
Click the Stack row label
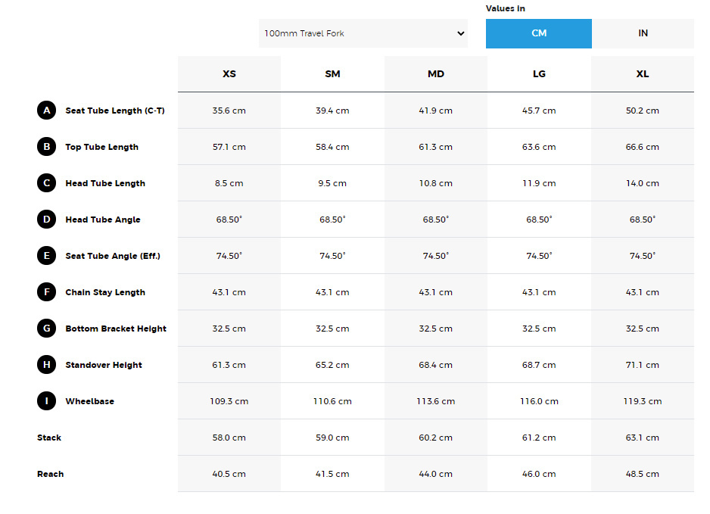coord(49,438)
